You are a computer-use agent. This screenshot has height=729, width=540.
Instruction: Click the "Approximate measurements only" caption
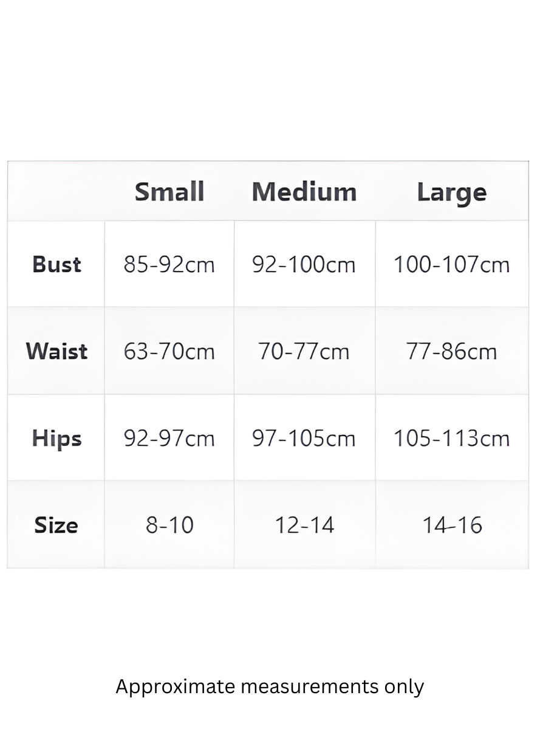coord(270,686)
